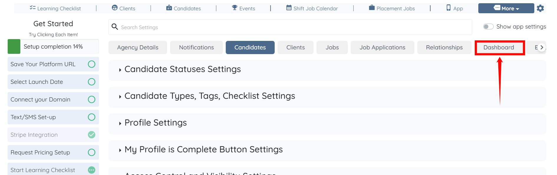The width and height of the screenshot is (557, 175).
Task: Click the Candidates ID badge icon
Action: click(169, 8)
